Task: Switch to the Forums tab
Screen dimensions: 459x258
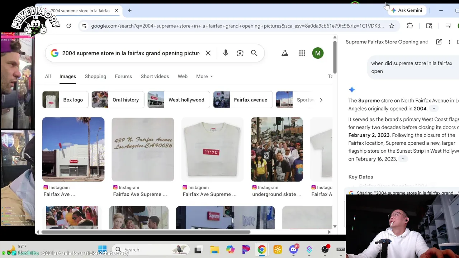Action: [123, 76]
